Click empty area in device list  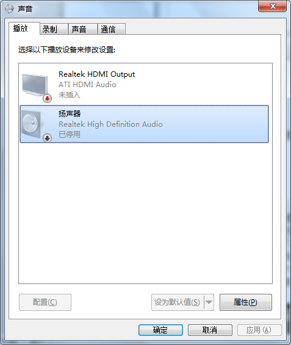tap(145, 212)
